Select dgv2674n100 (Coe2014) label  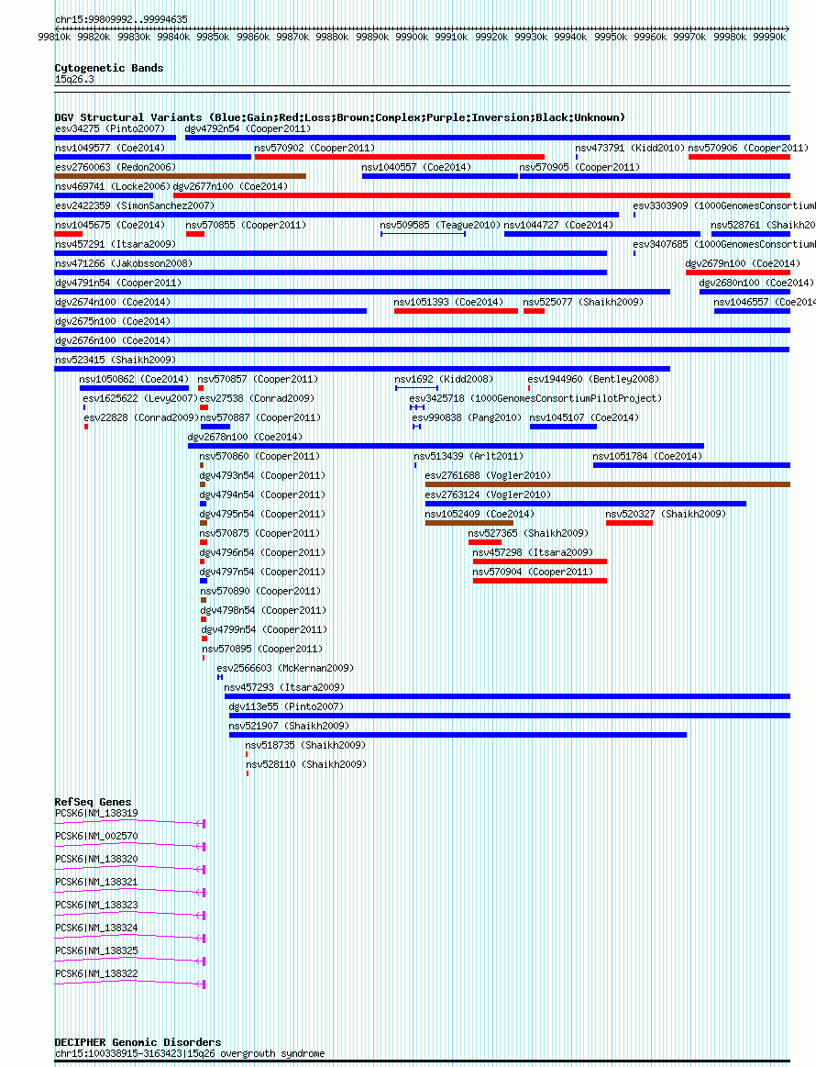(113, 302)
